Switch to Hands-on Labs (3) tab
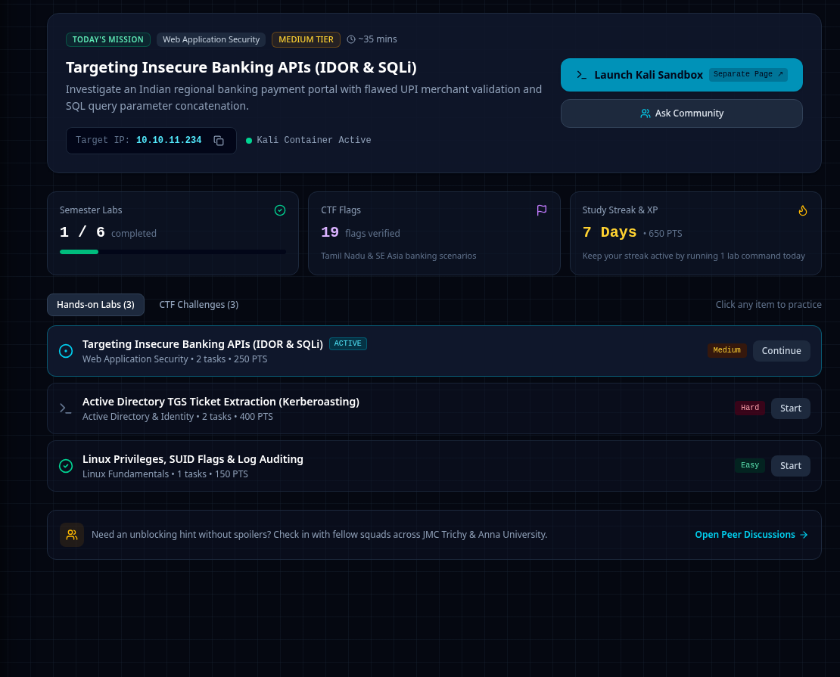 pyautogui.click(x=95, y=305)
